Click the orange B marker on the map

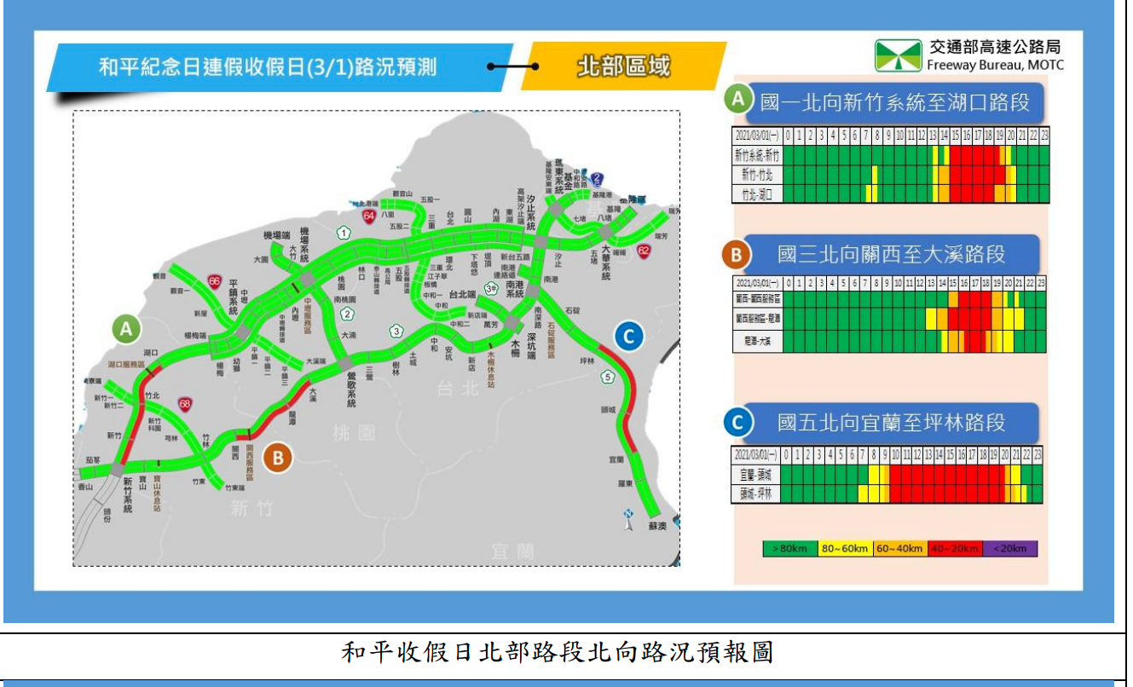coord(279,459)
